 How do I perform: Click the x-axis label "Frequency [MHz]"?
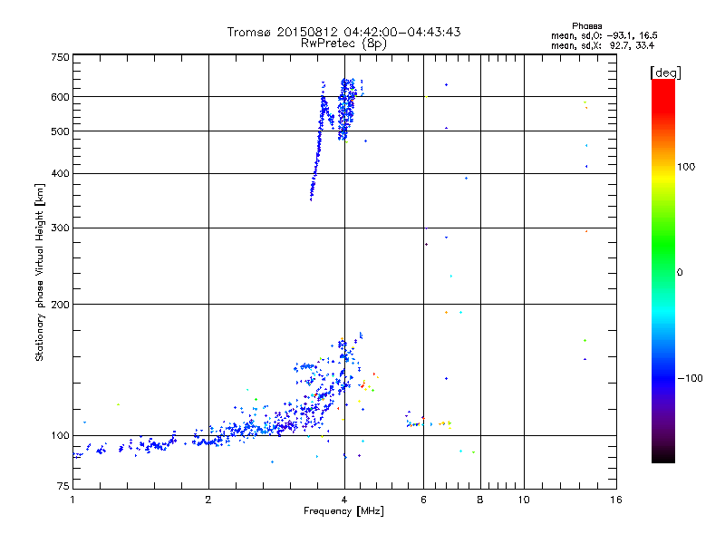(343, 511)
